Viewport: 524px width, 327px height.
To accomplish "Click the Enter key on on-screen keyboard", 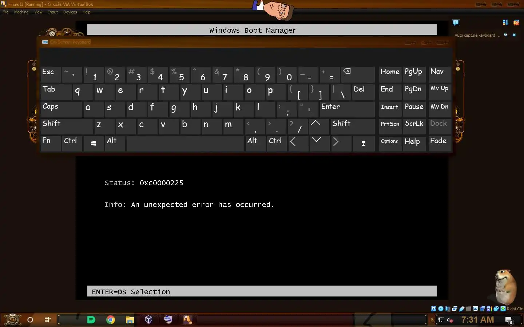I will tap(347, 109).
